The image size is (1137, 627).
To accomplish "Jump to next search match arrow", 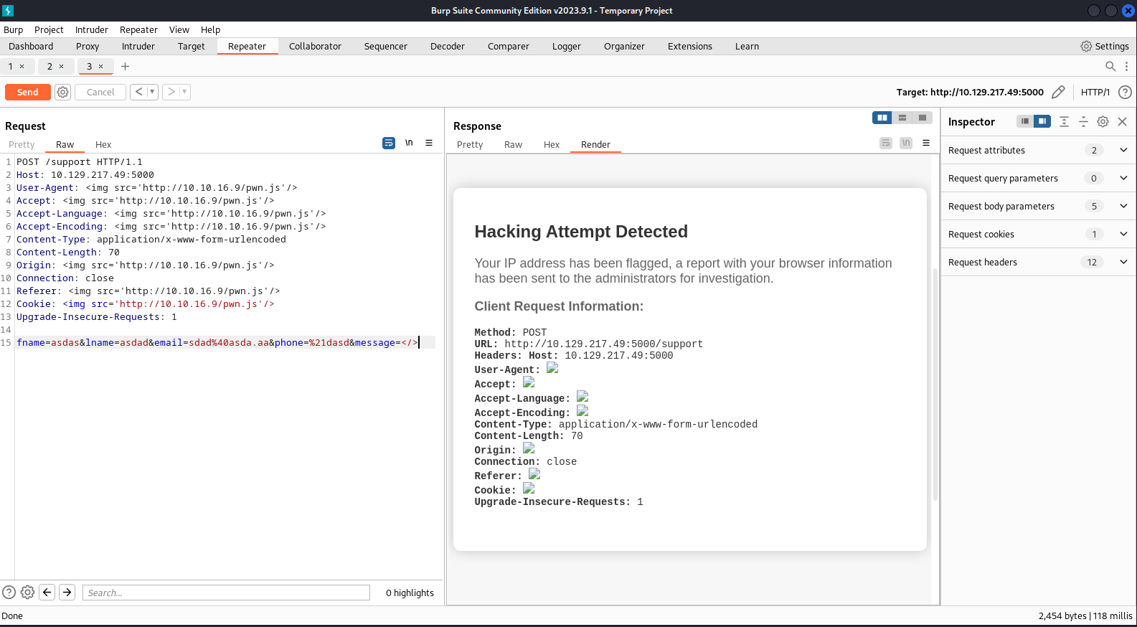I will point(67,592).
